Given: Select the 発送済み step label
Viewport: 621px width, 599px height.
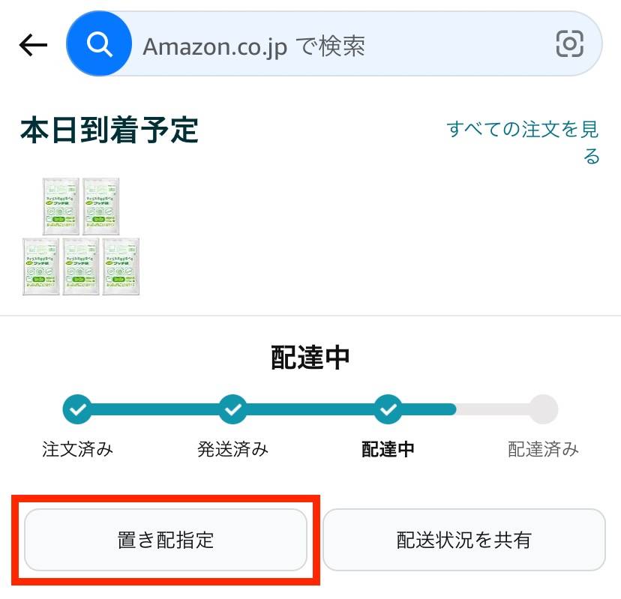Looking at the screenshot, I should click(x=232, y=449).
